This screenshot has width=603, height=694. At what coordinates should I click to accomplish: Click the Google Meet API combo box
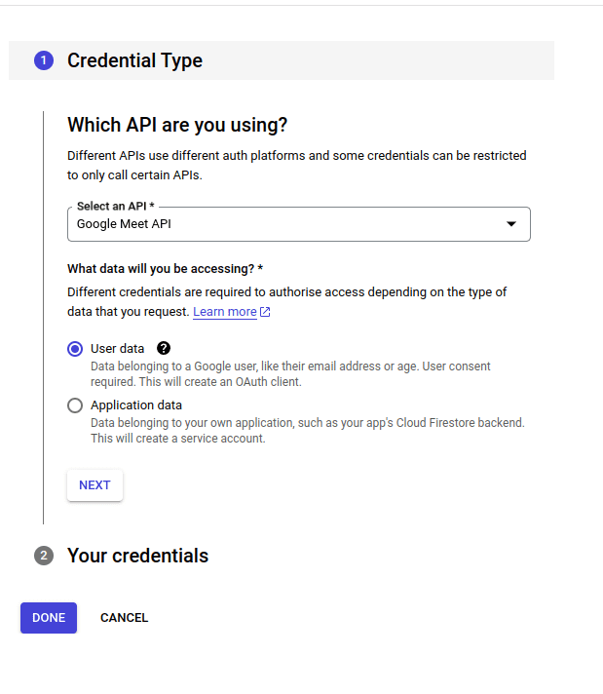(x=299, y=224)
